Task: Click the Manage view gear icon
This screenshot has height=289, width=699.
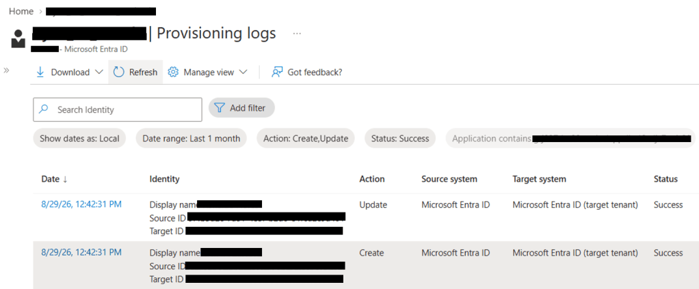Action: click(x=173, y=72)
